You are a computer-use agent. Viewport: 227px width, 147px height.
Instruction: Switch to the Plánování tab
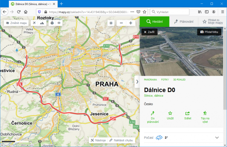184,22
